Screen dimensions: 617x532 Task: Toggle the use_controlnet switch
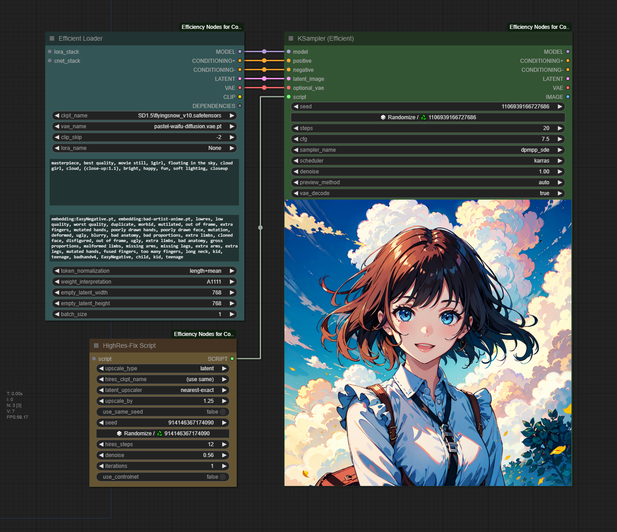pos(222,477)
